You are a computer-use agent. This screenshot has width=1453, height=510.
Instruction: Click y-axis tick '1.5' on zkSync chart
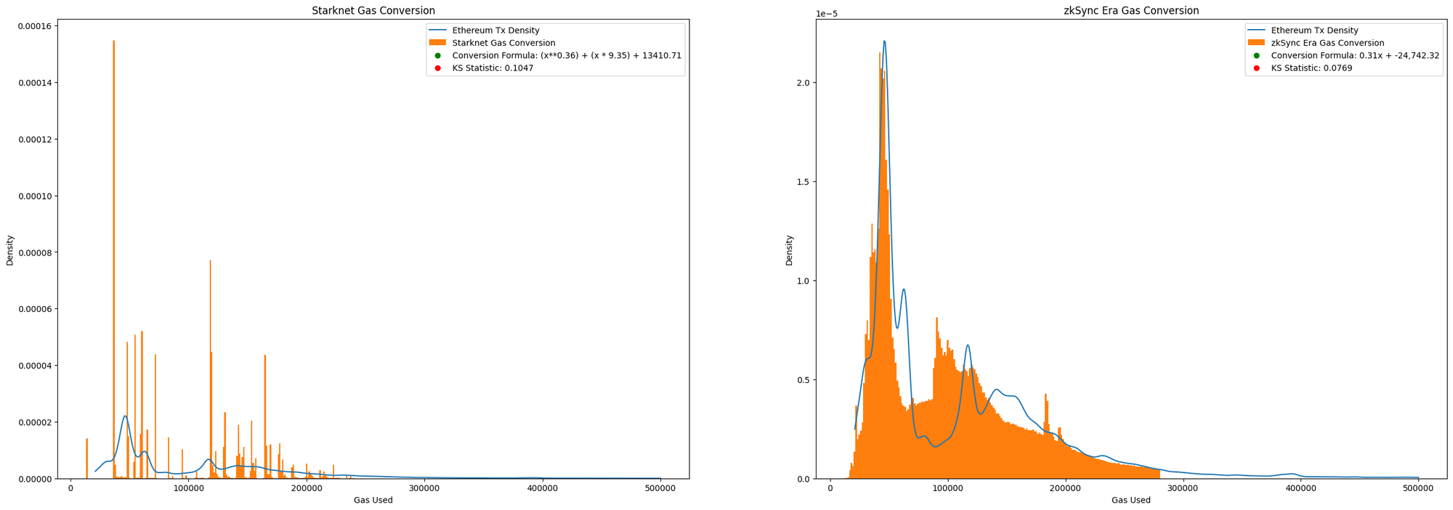(x=803, y=182)
